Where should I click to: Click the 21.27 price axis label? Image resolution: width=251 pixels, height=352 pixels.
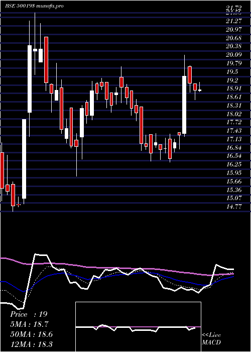coord(234,21)
